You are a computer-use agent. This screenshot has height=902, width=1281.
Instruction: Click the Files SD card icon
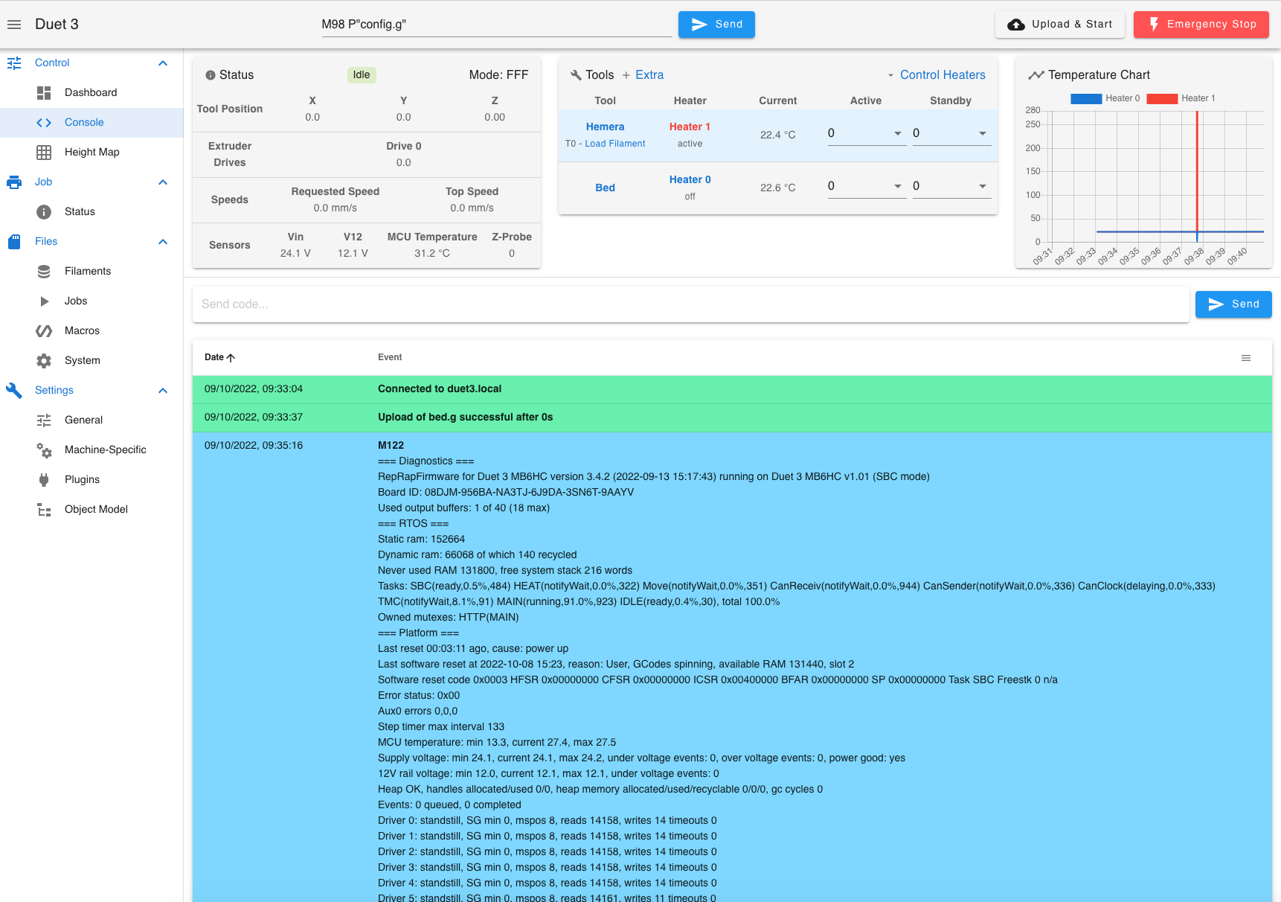14,242
